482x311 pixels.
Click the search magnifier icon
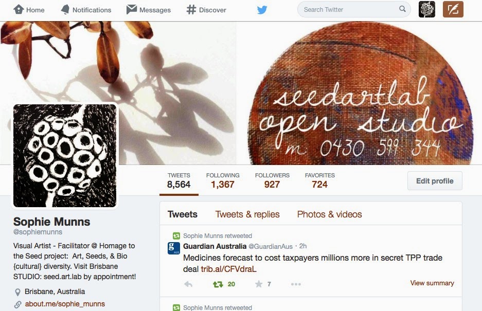(402, 9)
